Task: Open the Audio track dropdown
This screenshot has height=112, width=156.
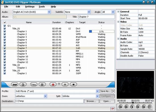Action: click(49, 12)
